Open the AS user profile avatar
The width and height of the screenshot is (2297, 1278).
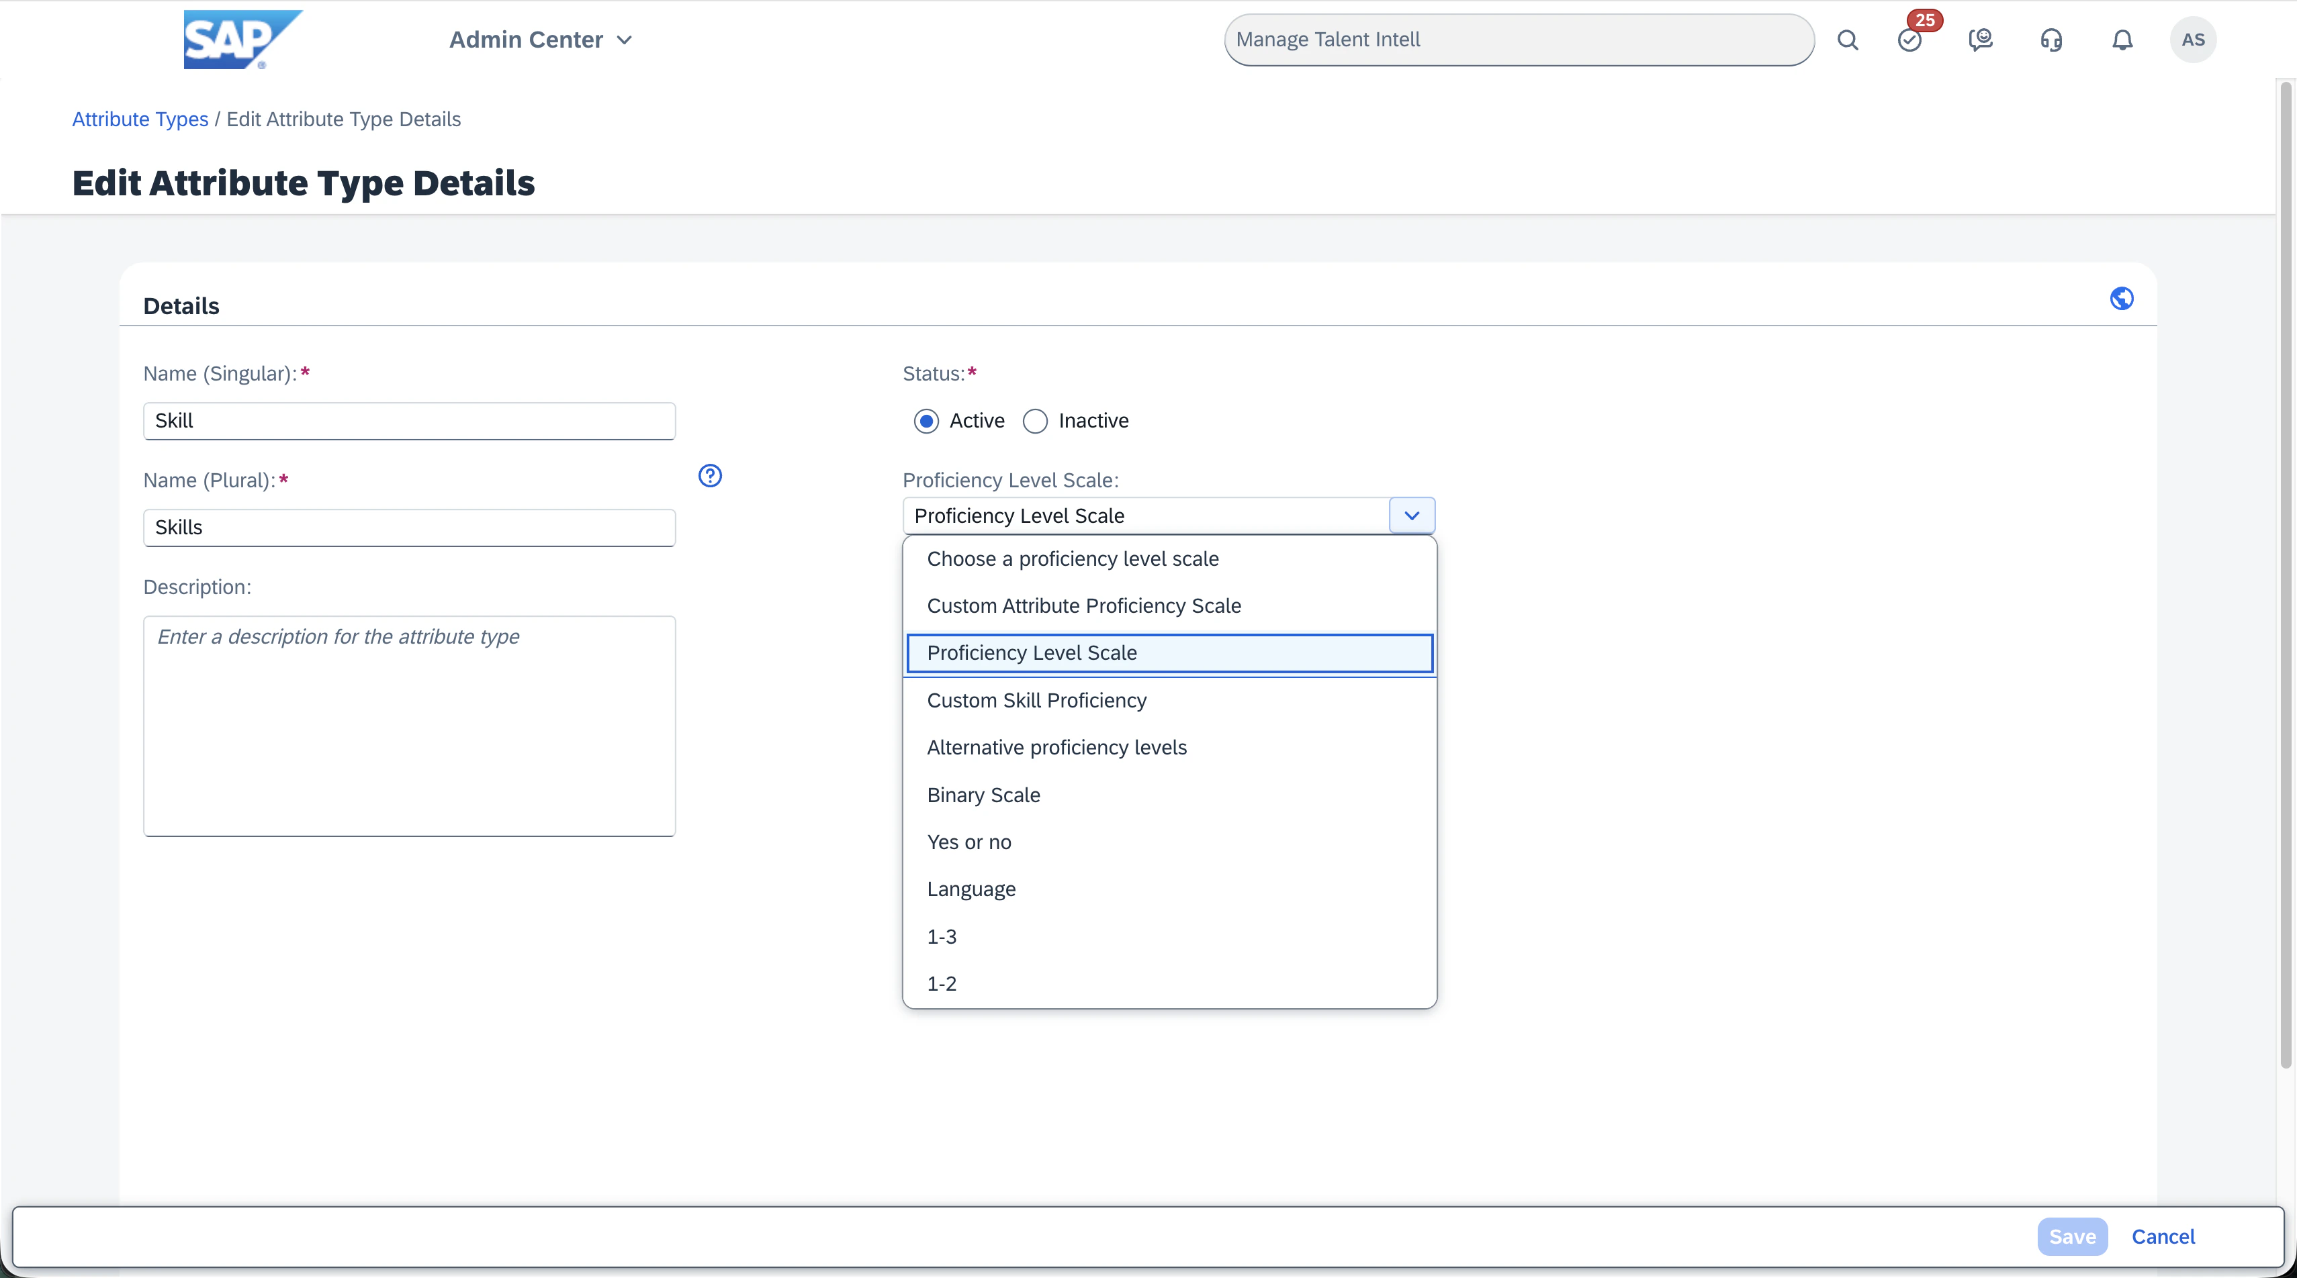tap(2193, 40)
